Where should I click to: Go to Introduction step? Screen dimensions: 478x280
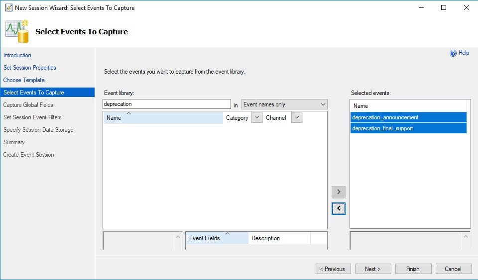[x=17, y=55]
